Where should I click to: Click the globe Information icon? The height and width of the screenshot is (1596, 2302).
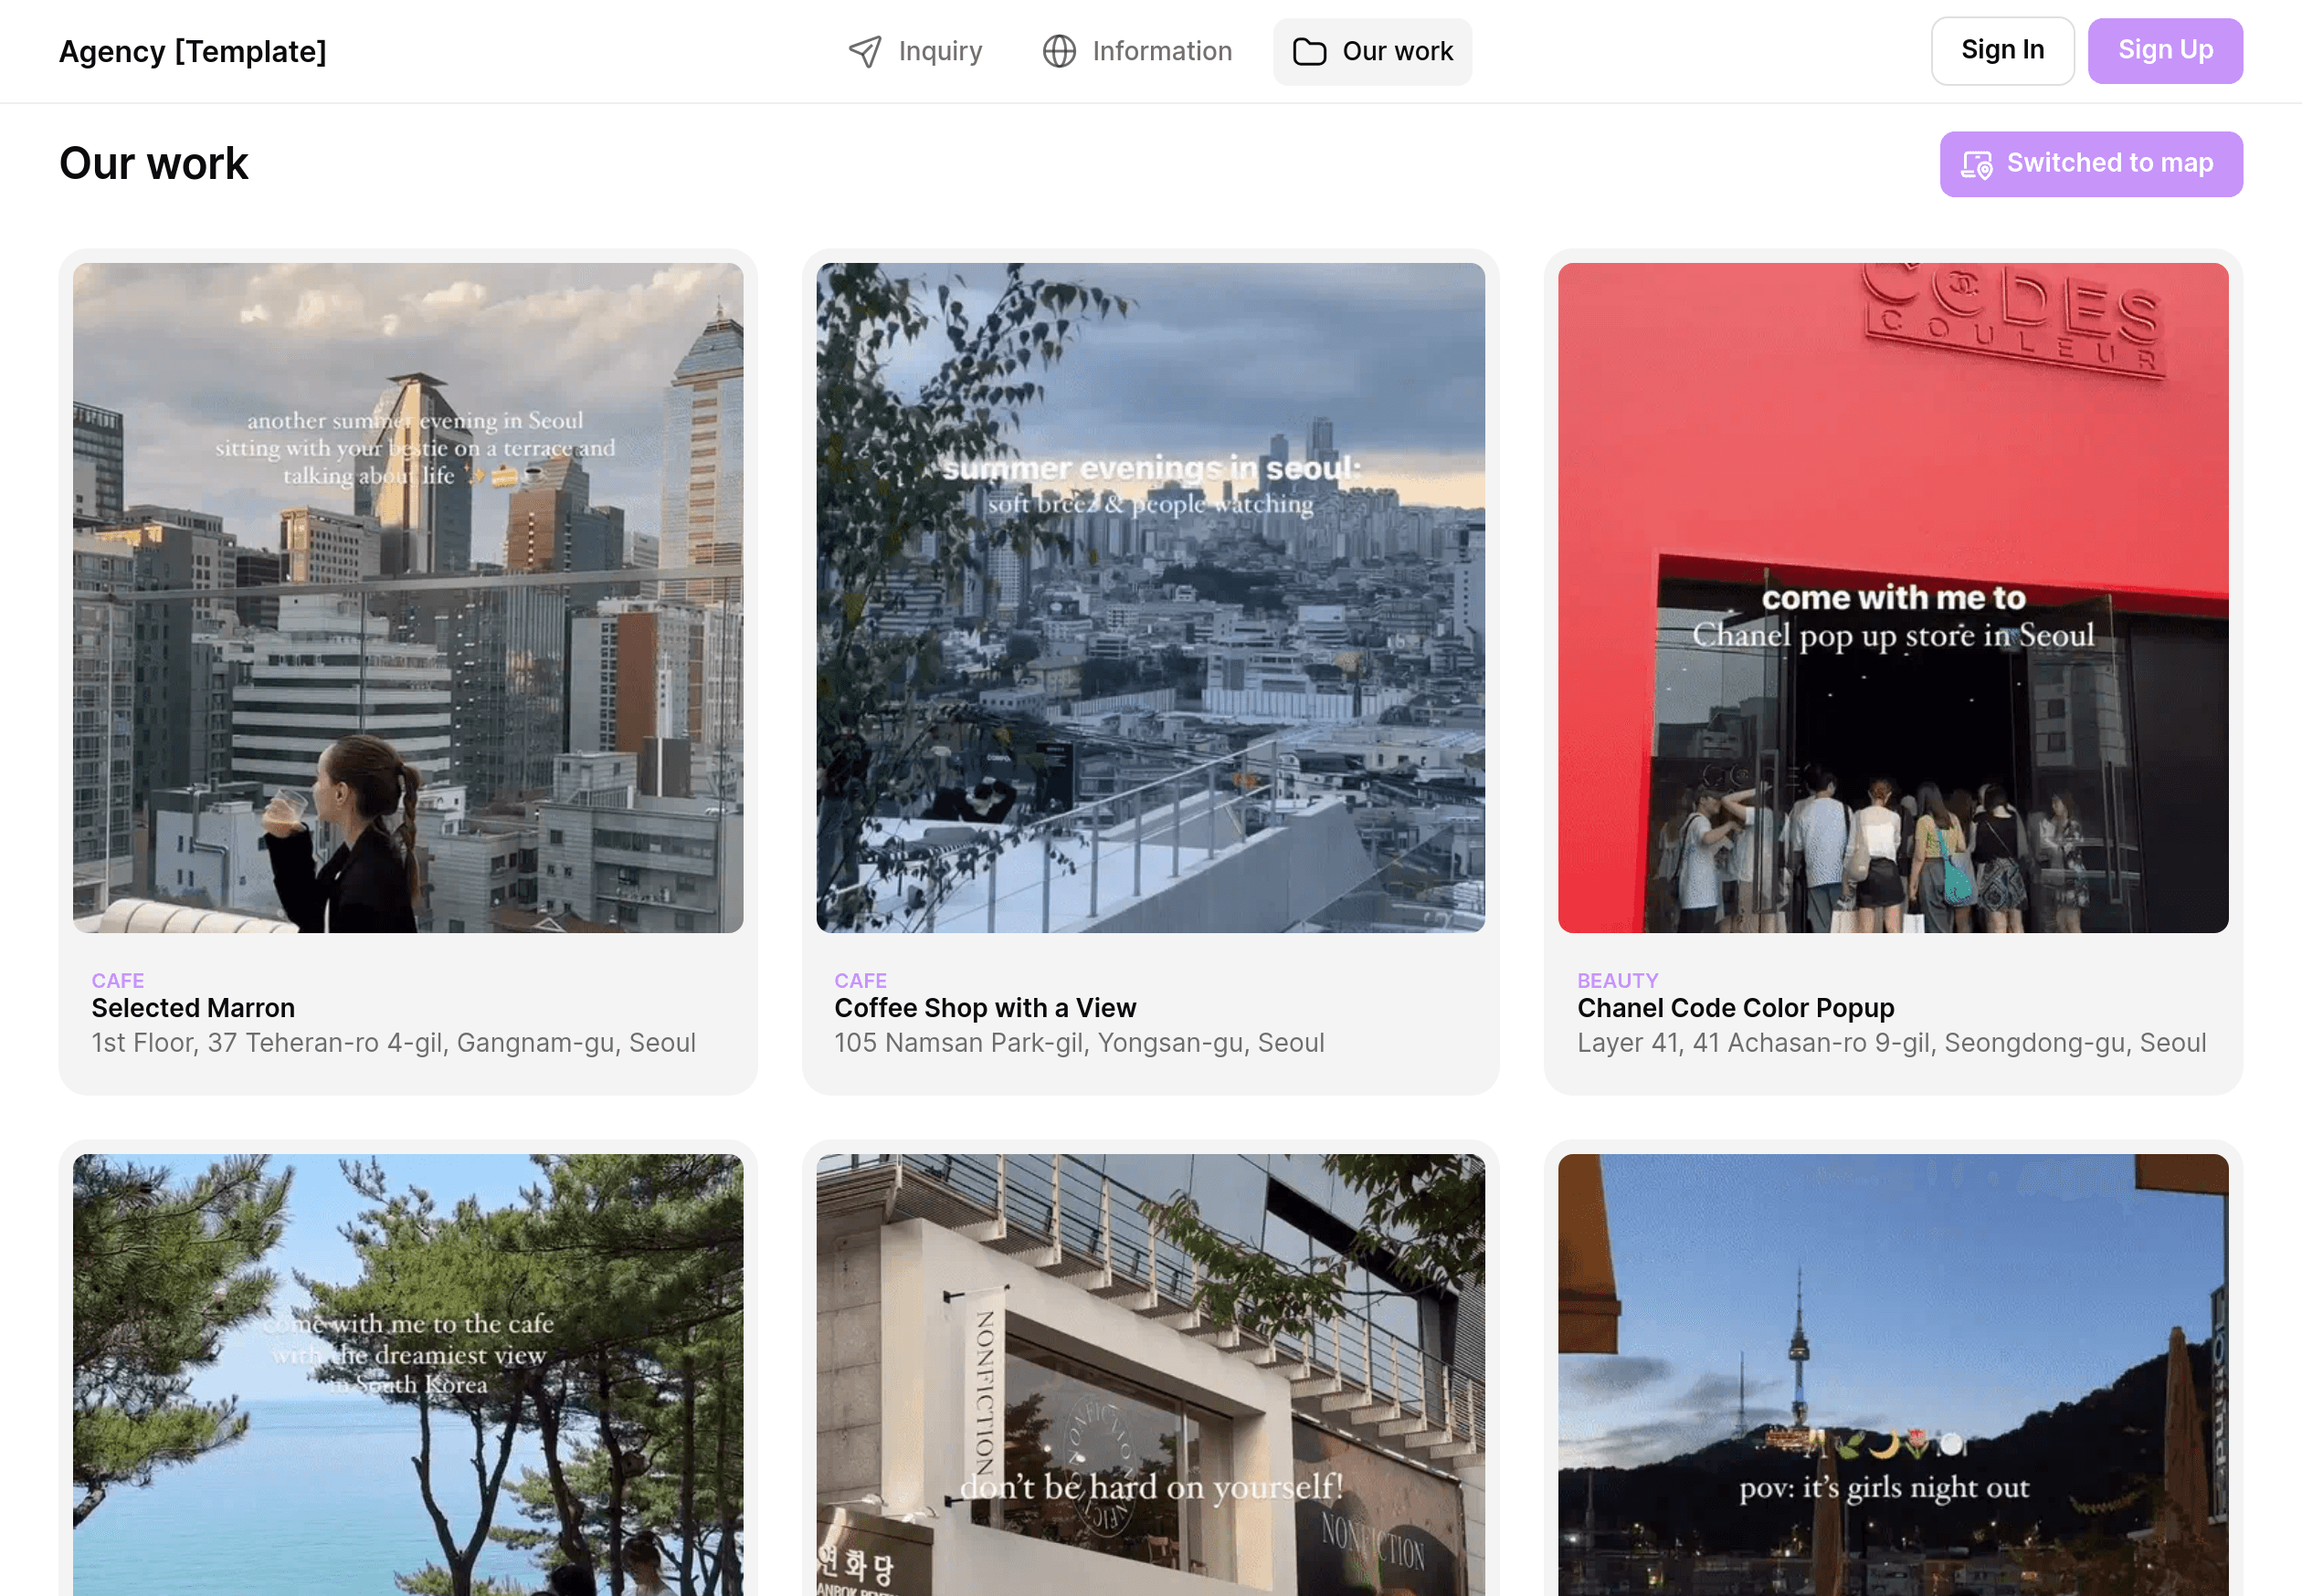pyautogui.click(x=1059, y=51)
